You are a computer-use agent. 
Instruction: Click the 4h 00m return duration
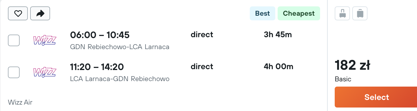tap(278, 67)
